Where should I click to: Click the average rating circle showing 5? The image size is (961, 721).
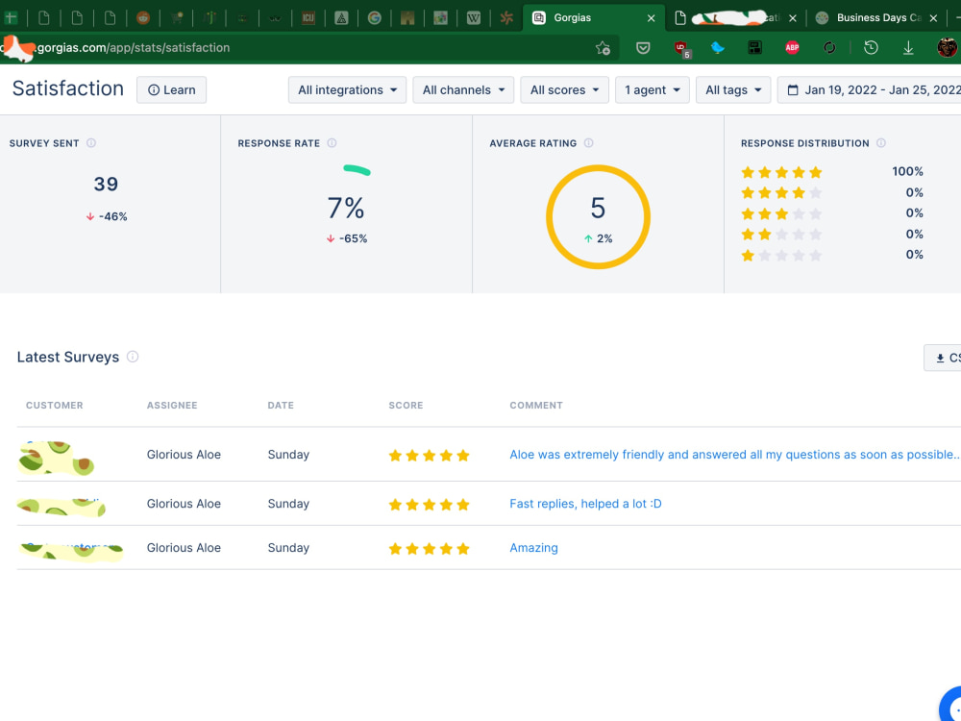pyautogui.click(x=598, y=216)
